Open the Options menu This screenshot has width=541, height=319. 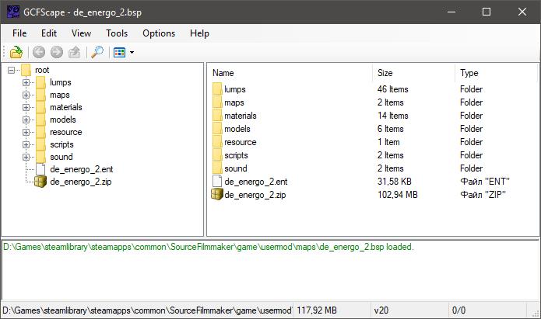pyautogui.click(x=159, y=33)
